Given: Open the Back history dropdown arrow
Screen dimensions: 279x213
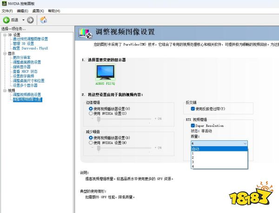Looking at the screenshot, I should (23, 20).
